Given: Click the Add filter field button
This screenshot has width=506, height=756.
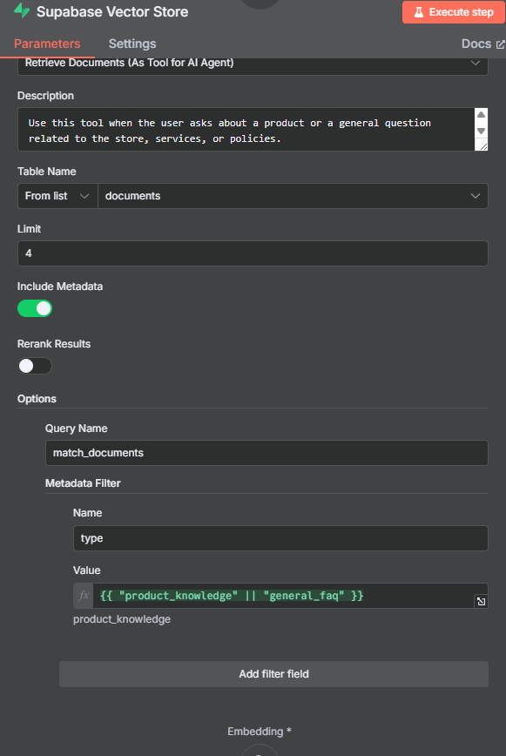Looking at the screenshot, I should point(273,674).
